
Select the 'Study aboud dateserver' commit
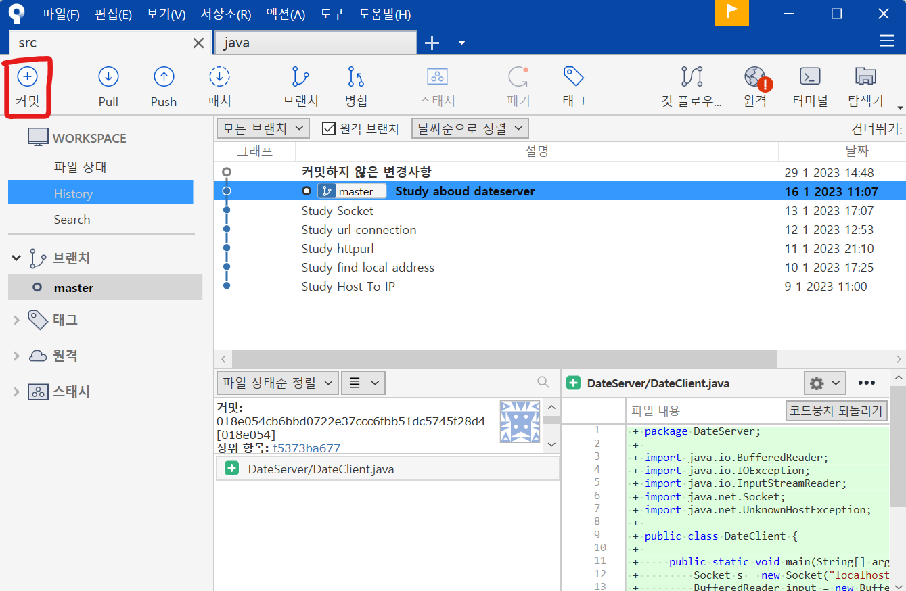pos(560,191)
